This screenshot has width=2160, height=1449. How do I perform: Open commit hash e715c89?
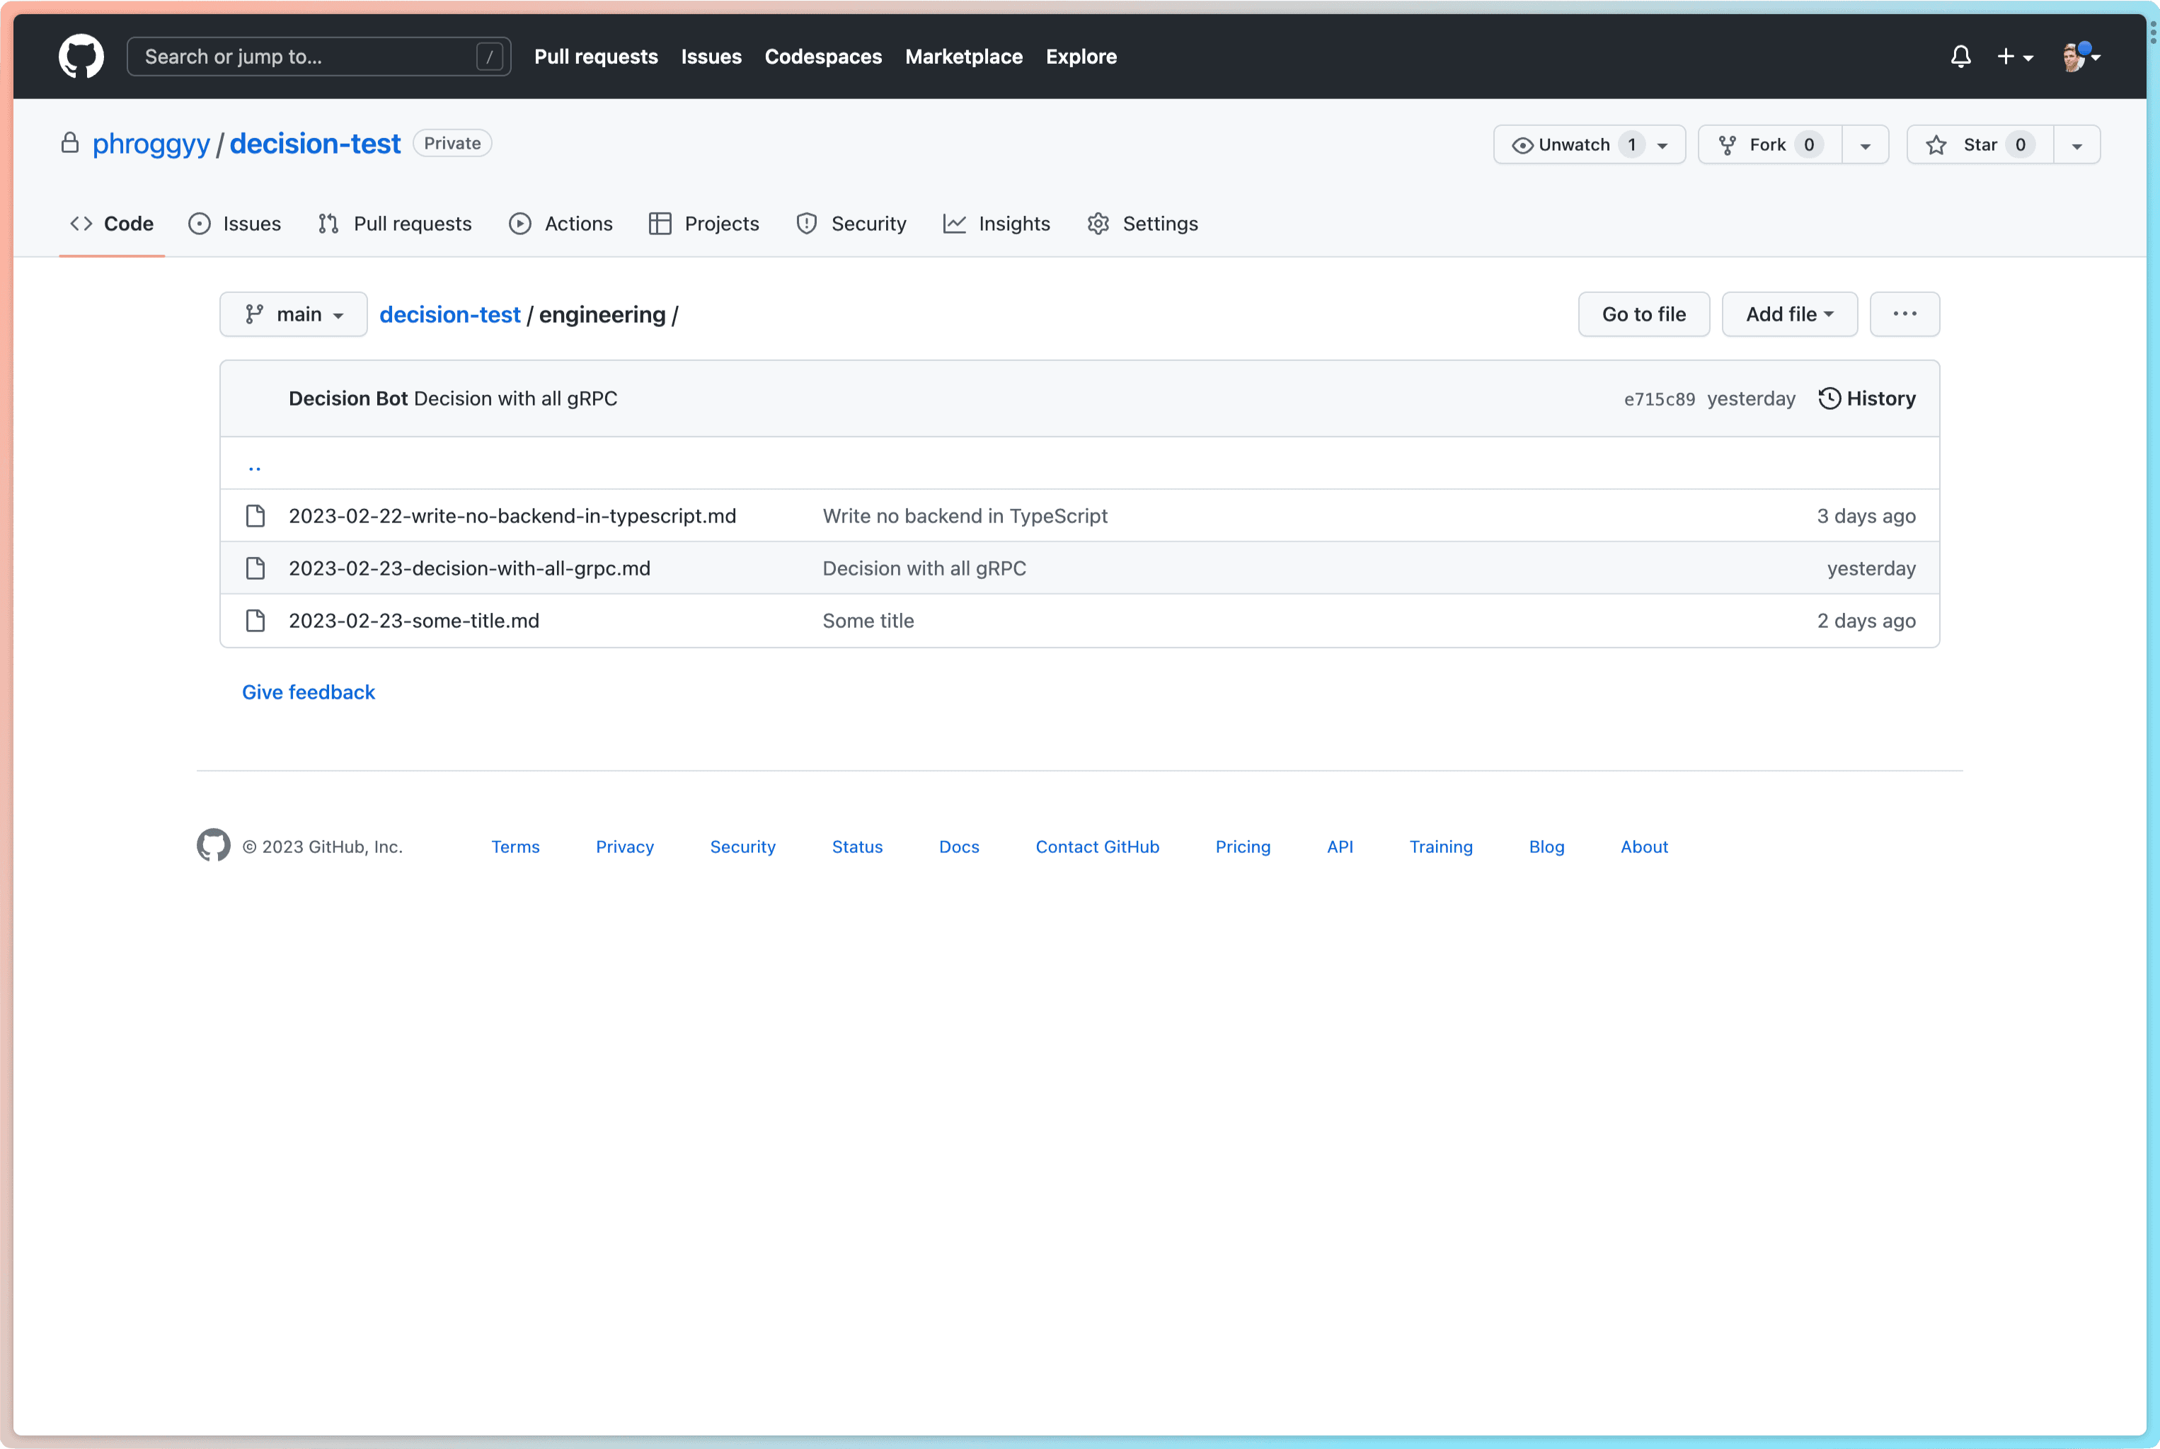pos(1659,399)
